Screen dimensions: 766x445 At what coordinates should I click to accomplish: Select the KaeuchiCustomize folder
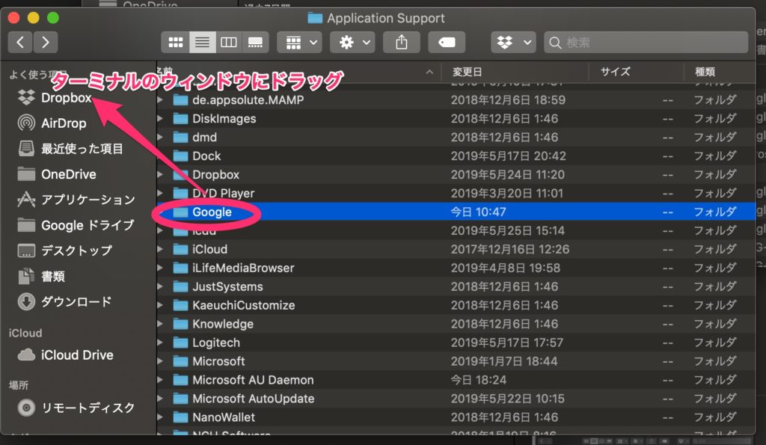point(456,305)
